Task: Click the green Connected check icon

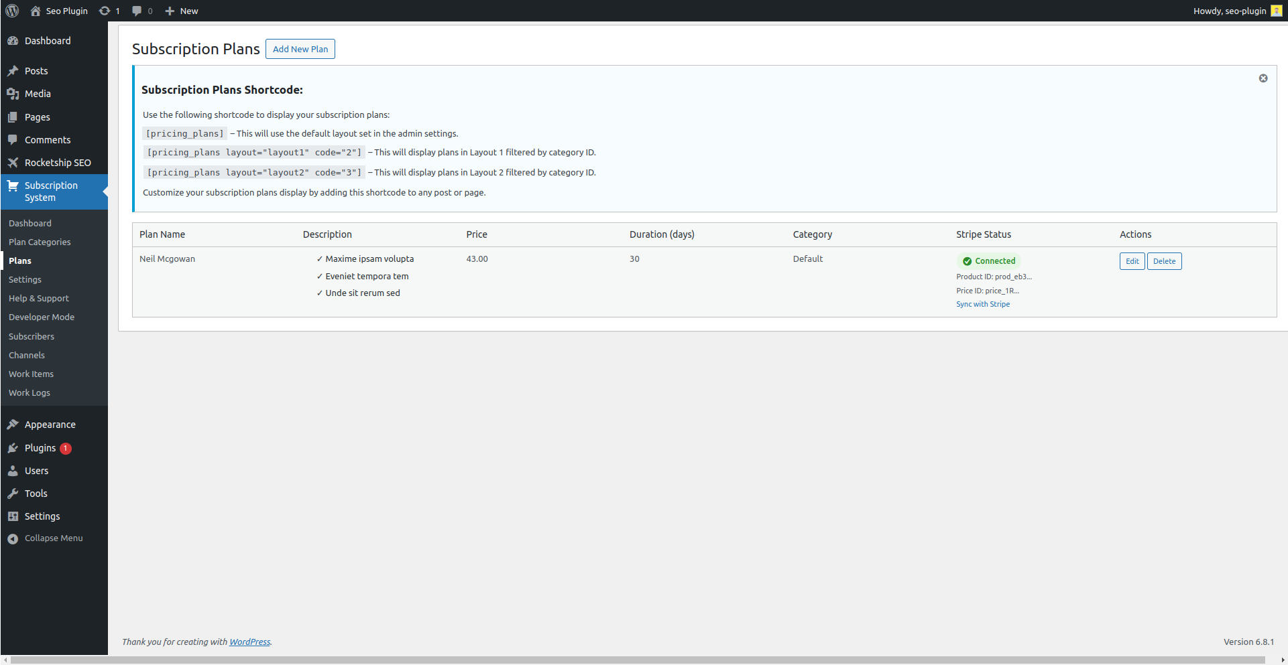Action: pos(967,261)
